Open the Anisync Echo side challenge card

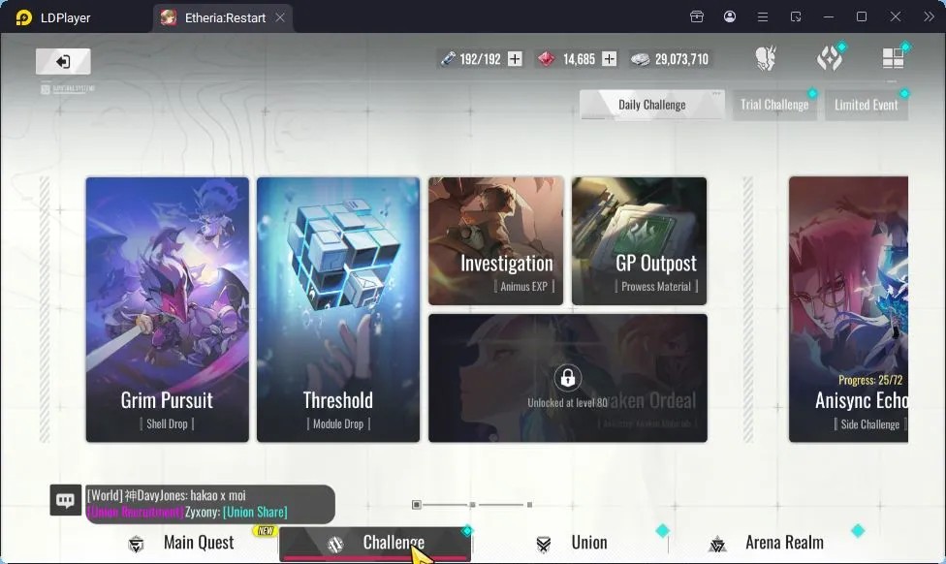[848, 309]
